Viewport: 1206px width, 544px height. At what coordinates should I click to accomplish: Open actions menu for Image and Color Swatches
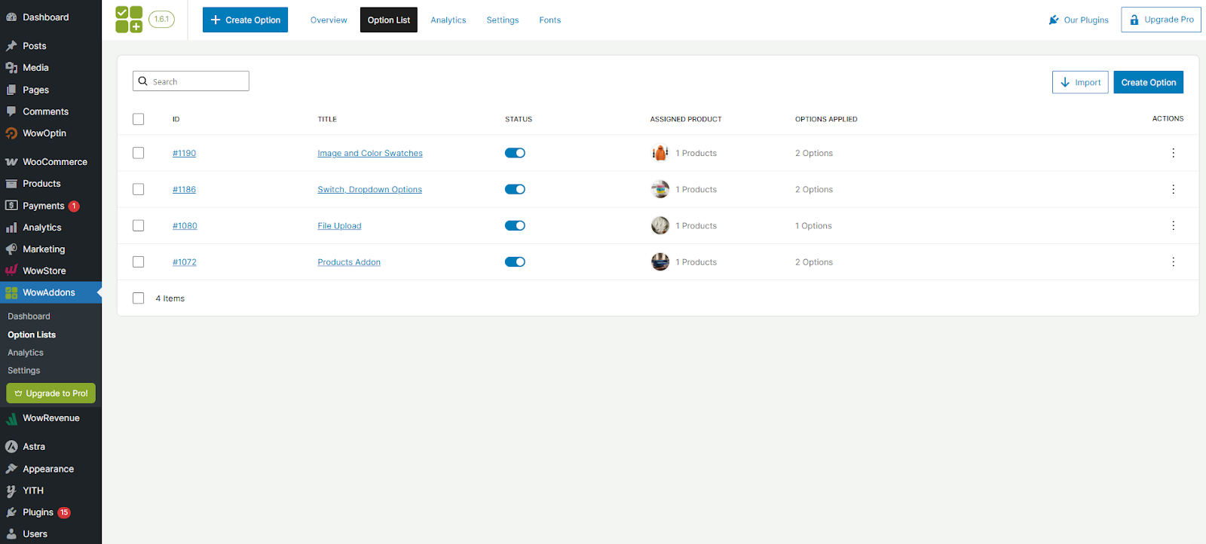pyautogui.click(x=1173, y=153)
